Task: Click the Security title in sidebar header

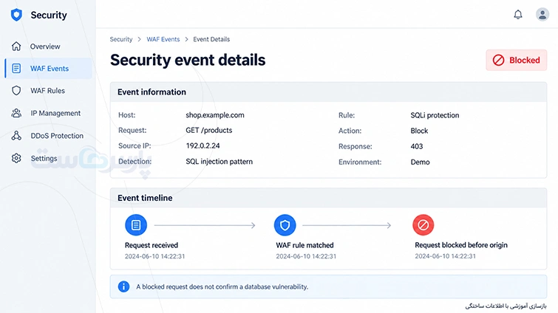Action: [49, 15]
